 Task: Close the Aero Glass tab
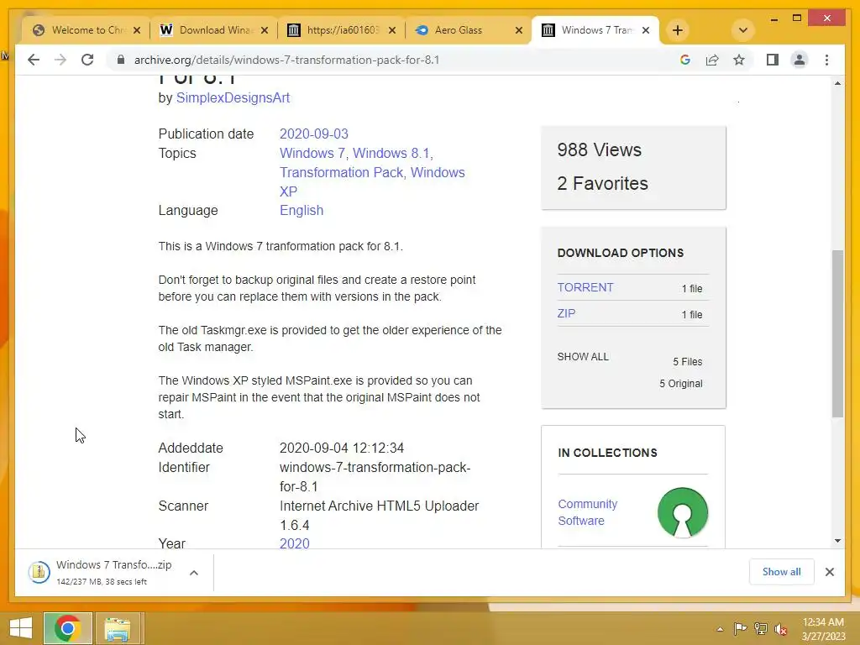pos(519,30)
